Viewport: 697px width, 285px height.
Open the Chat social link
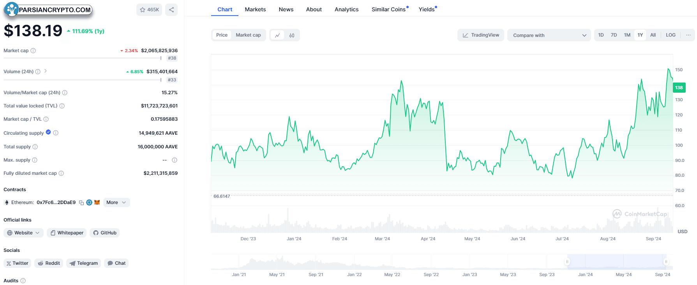pyautogui.click(x=116, y=263)
